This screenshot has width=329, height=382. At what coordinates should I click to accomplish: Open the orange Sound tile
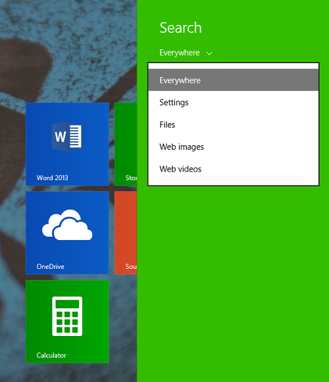(x=126, y=233)
